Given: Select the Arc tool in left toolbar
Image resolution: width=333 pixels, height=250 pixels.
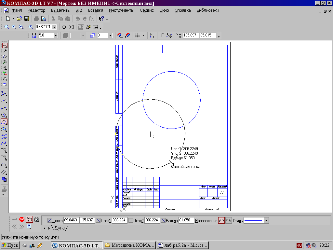Looking at the screenshot, I should pos(4,122).
